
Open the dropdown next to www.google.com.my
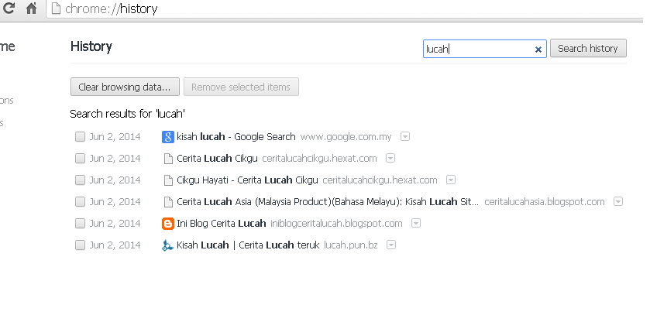405,136
